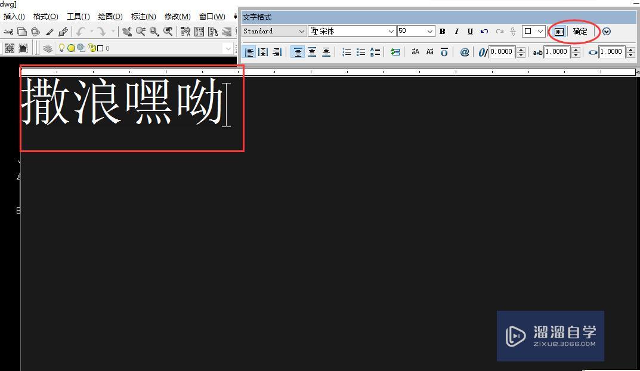Toggle Italic formatting
The image size is (640, 371).
(456, 32)
